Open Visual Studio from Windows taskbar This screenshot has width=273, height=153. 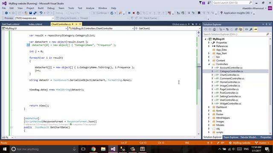[x=113, y=149]
